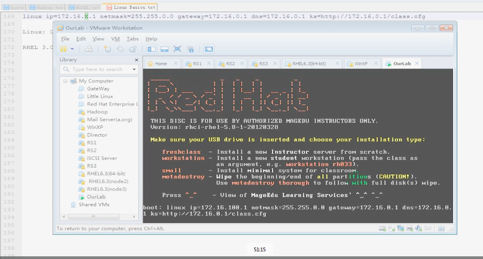Image resolution: width=483 pixels, height=259 pixels.
Task: Open the library search filter dropdown
Action: 134,69
